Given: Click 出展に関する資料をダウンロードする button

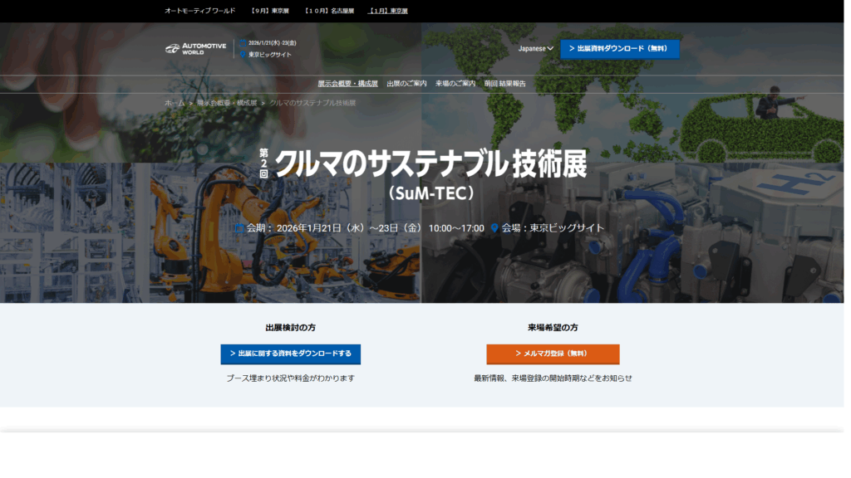Looking at the screenshot, I should [x=290, y=354].
